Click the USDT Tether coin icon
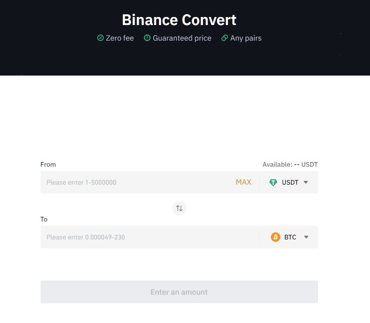Viewport: 370px width, 323px height. (273, 182)
